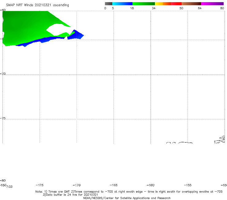Click the brown segment of the color bar
227x200 pixels.
pyautogui.click(x=191, y=4)
